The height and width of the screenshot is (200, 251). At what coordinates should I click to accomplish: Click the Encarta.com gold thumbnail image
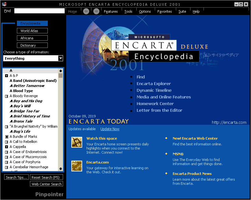click(x=77, y=166)
